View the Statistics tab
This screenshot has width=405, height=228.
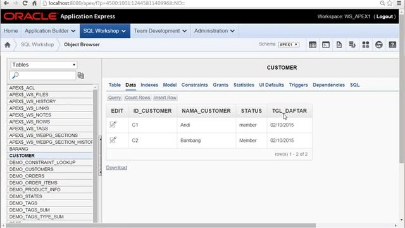[244, 85]
